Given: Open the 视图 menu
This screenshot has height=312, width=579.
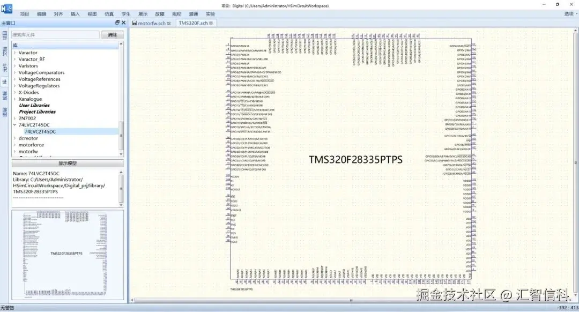Looking at the screenshot, I should tap(92, 14).
